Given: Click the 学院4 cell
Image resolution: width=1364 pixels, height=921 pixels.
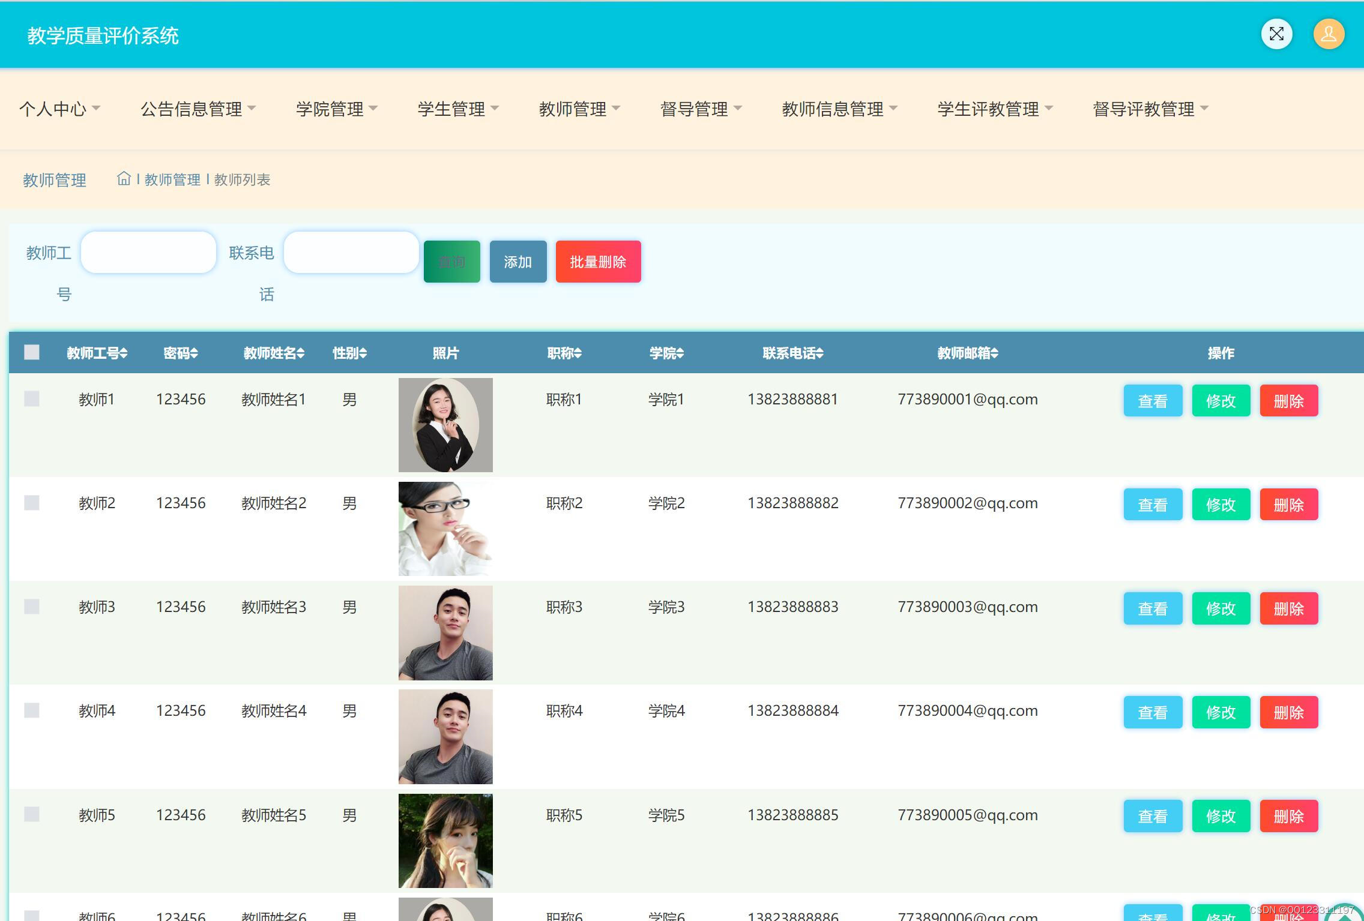Looking at the screenshot, I should [666, 710].
